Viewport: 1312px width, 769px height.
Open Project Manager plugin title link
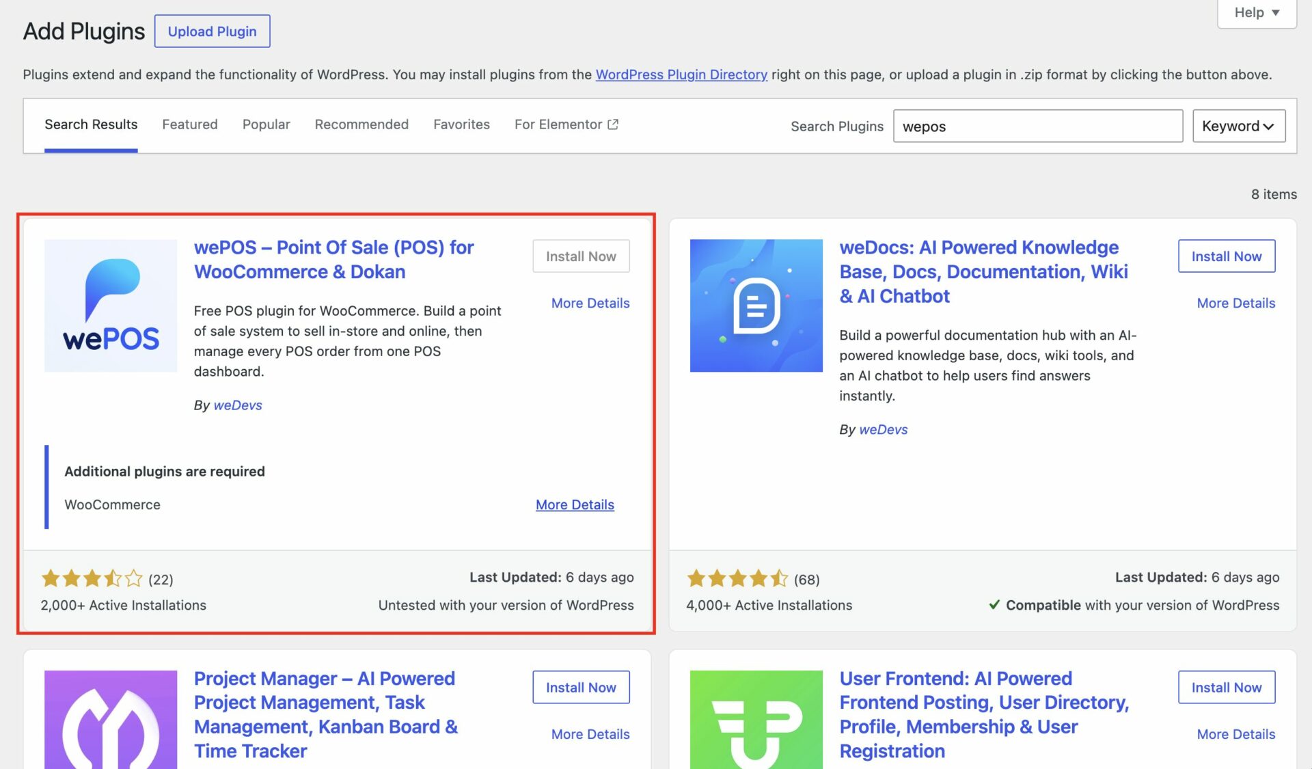pyautogui.click(x=326, y=714)
